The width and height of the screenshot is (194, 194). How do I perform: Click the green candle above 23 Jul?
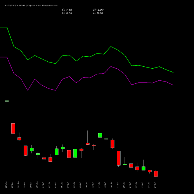(x=144, y=168)
